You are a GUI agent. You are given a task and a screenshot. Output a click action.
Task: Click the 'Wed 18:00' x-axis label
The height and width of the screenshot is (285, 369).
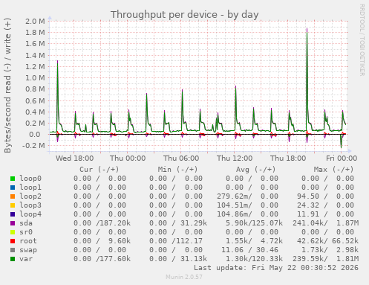click(x=74, y=158)
